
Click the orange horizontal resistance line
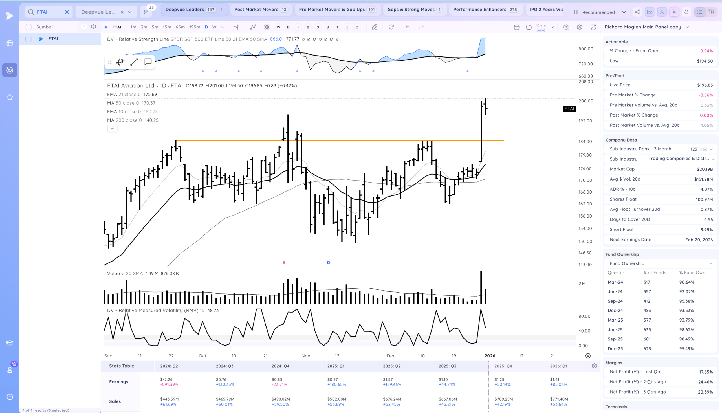(355, 140)
